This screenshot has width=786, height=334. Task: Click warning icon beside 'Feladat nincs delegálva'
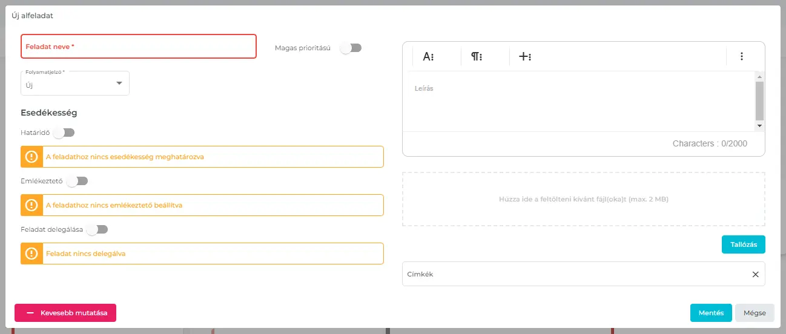click(x=31, y=254)
